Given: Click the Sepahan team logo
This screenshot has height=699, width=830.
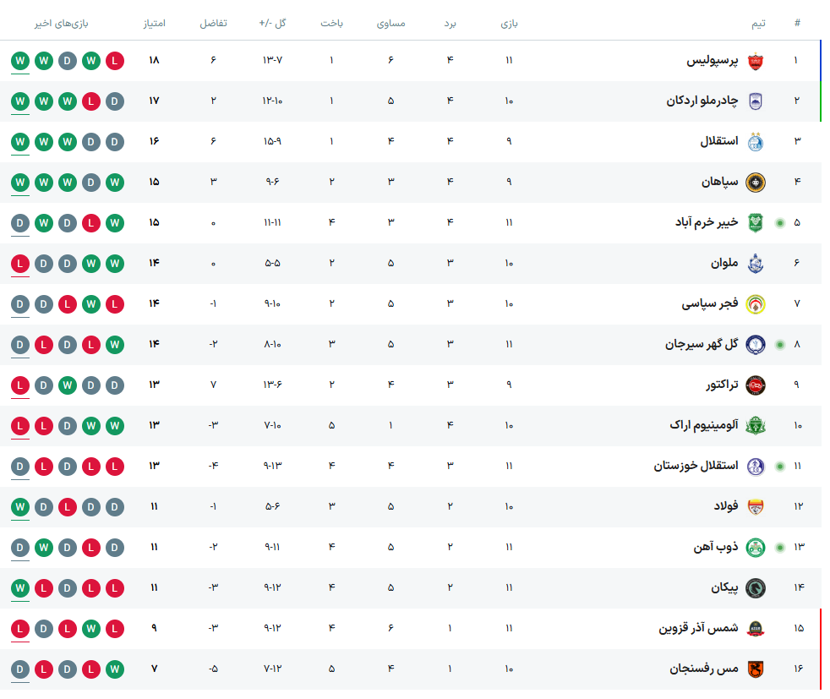Looking at the screenshot, I should click(x=755, y=183).
